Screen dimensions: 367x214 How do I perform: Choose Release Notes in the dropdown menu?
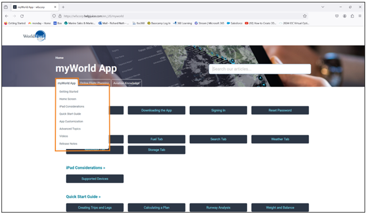click(x=69, y=144)
